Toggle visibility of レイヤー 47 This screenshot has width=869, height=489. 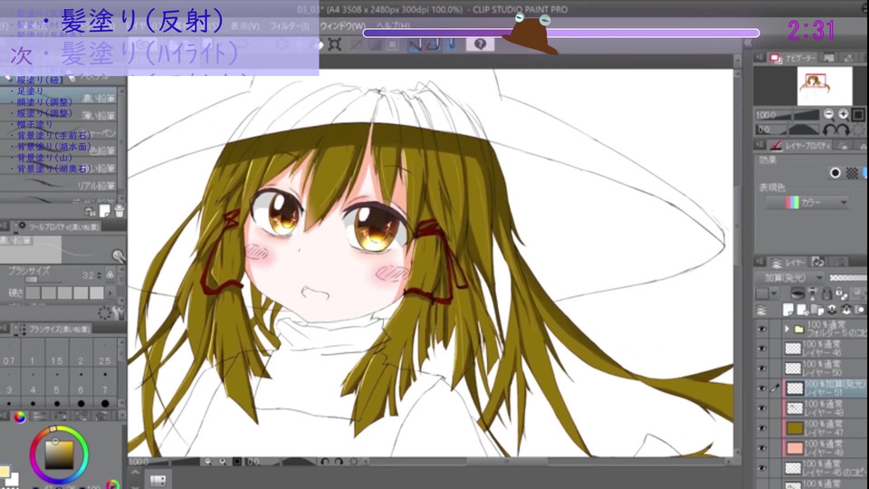[x=762, y=428]
